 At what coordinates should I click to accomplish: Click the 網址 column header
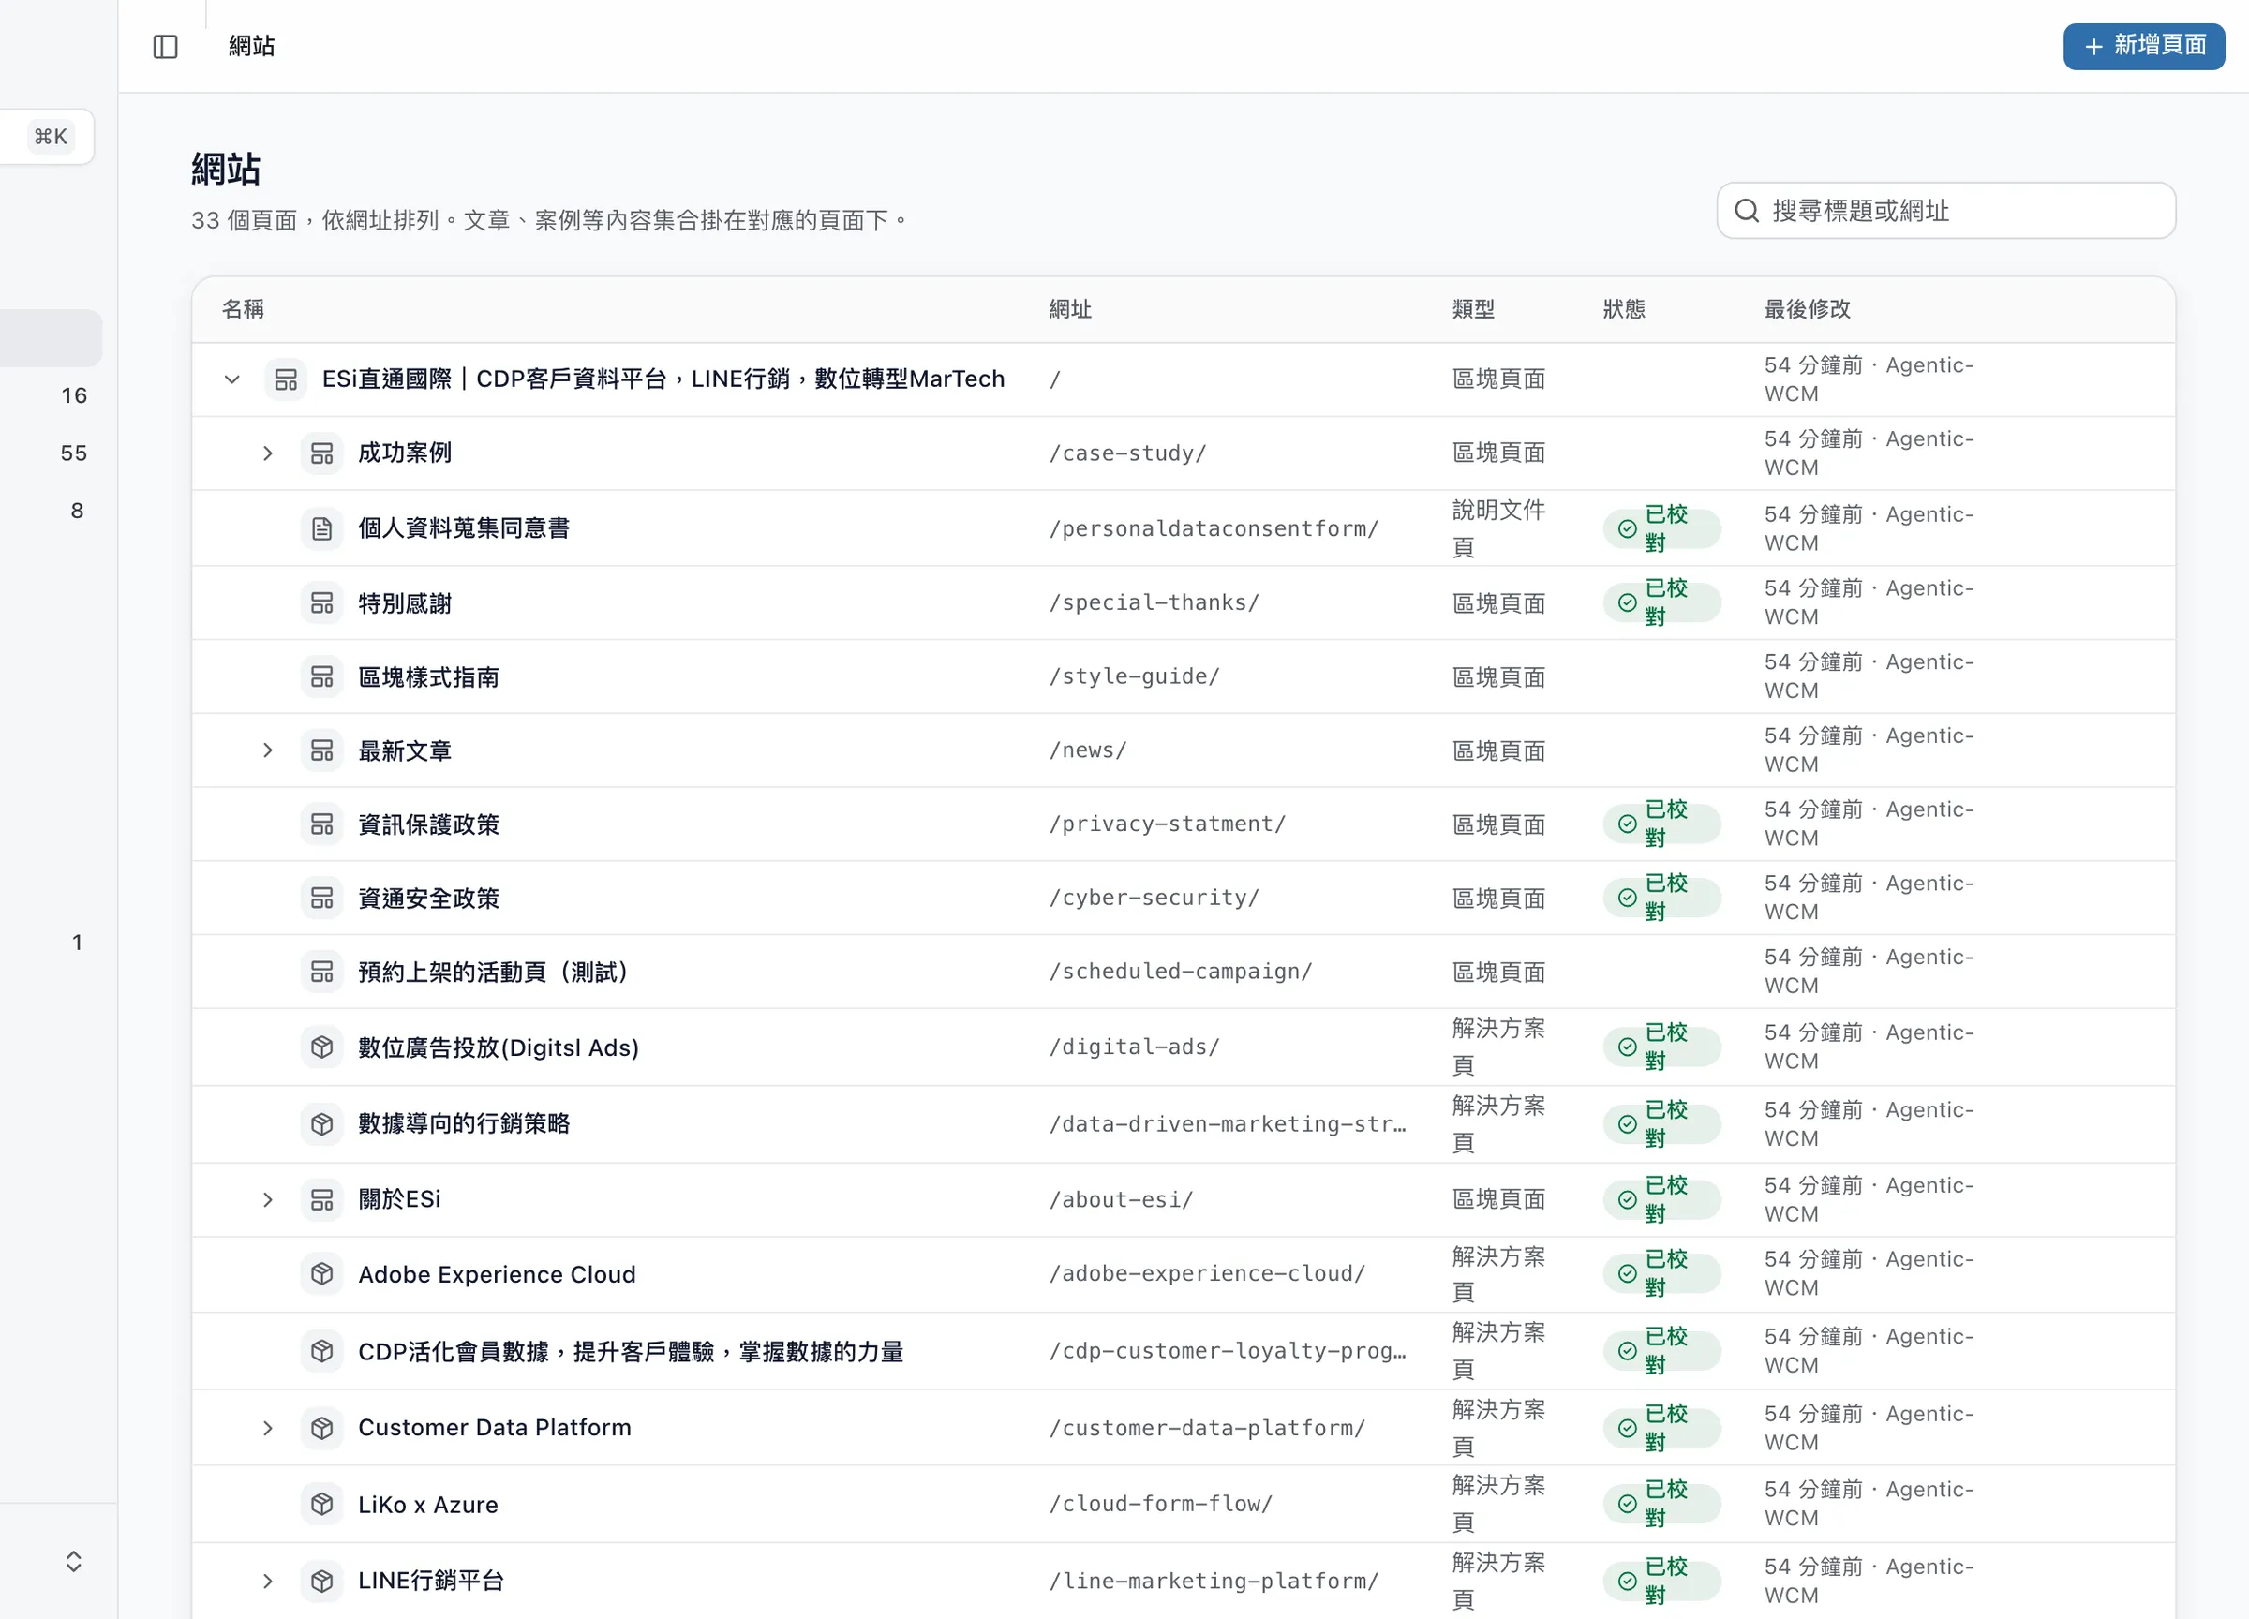pyautogui.click(x=1070, y=309)
